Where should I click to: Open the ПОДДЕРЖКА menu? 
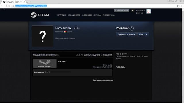point(109,15)
